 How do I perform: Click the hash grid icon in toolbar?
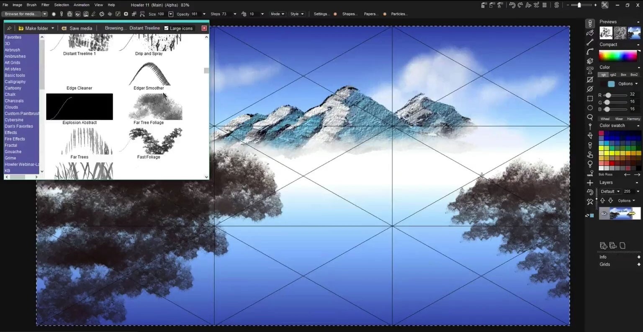[x=134, y=14]
